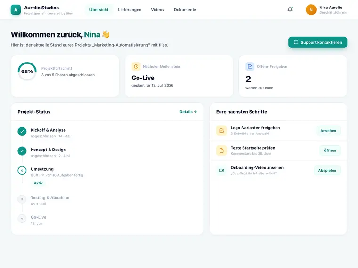Open the Lieferungen tab

click(x=130, y=10)
